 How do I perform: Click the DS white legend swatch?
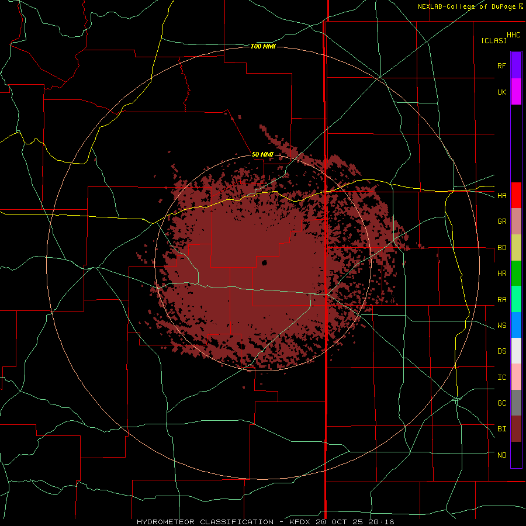(516, 351)
